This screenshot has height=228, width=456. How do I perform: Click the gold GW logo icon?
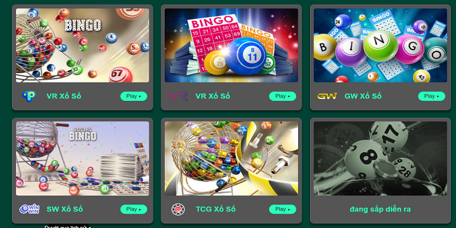[327, 96]
